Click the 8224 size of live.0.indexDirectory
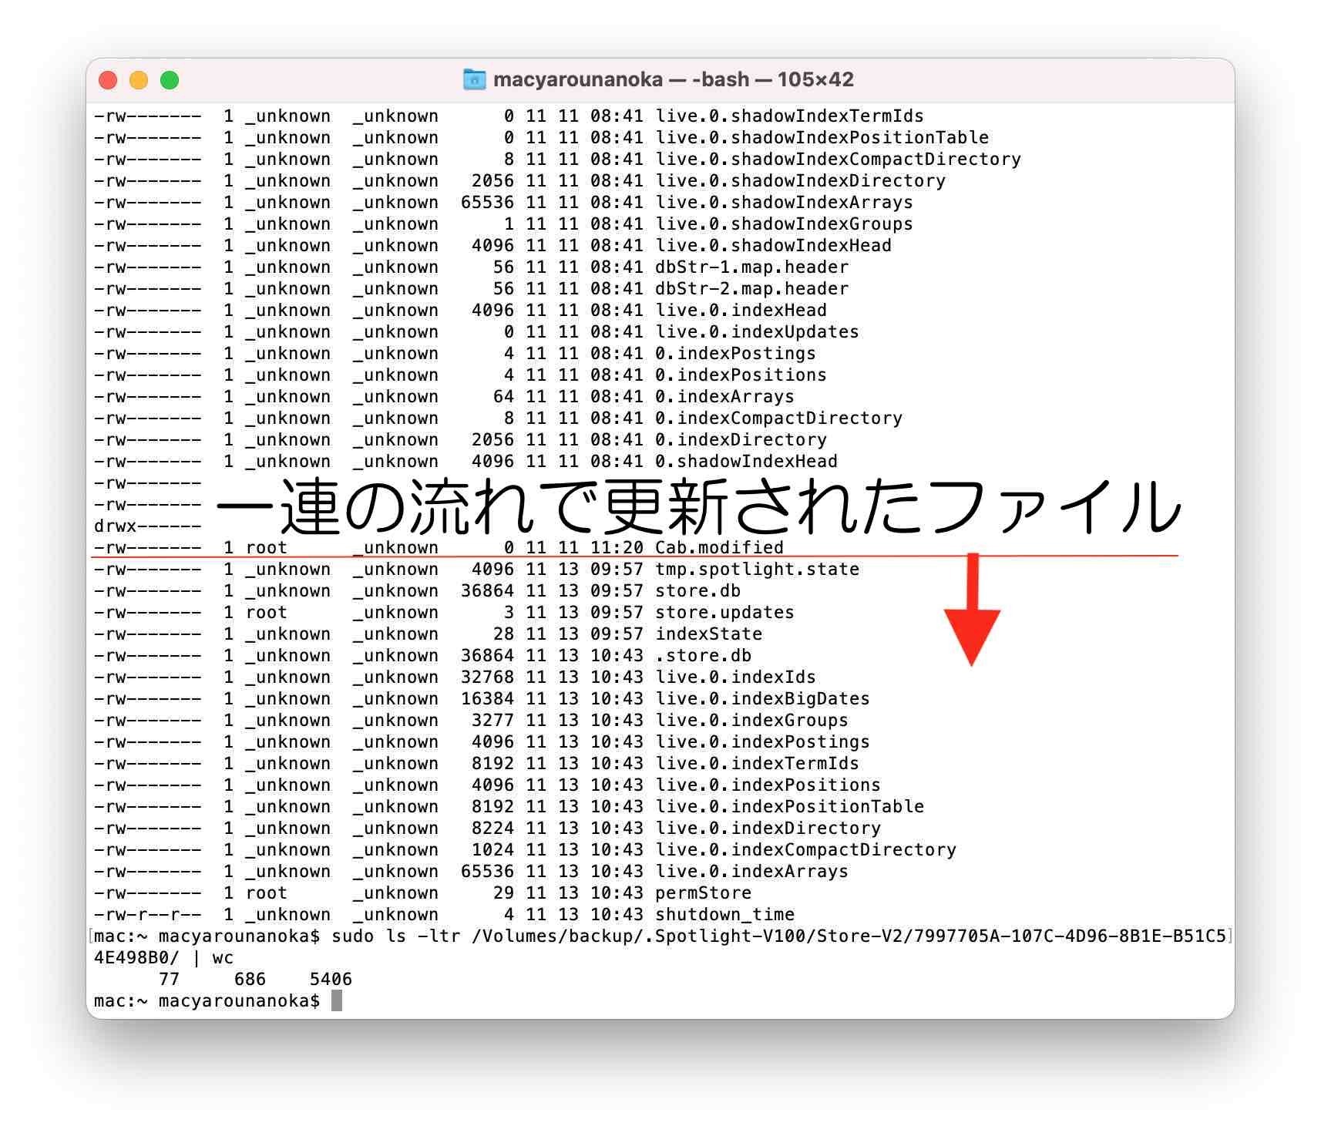 tap(492, 828)
